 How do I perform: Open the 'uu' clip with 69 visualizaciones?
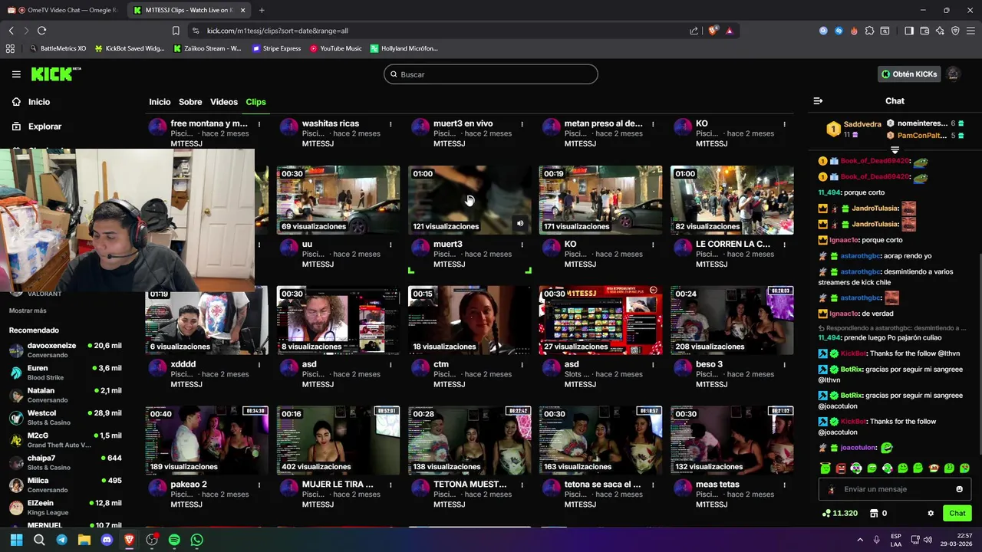click(x=338, y=200)
